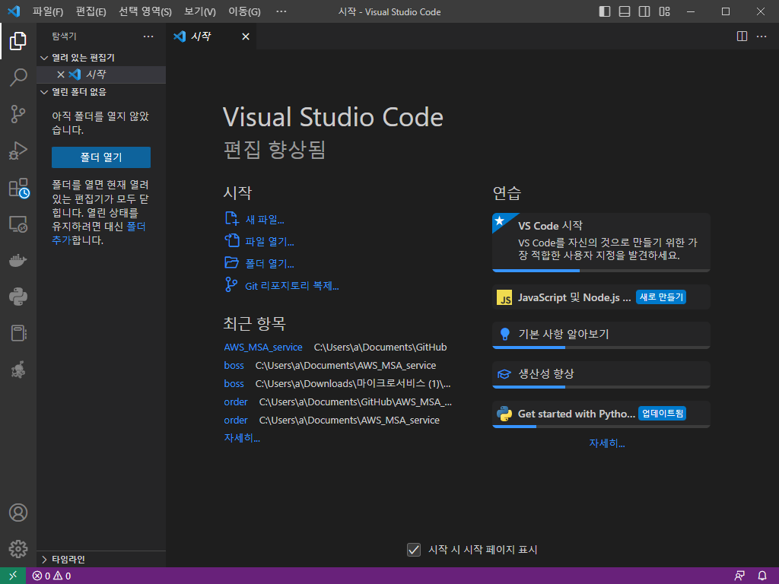The image size is (779, 584).
Task: Open recent boss in Documents\AWS_MSA_service
Action: (234, 366)
